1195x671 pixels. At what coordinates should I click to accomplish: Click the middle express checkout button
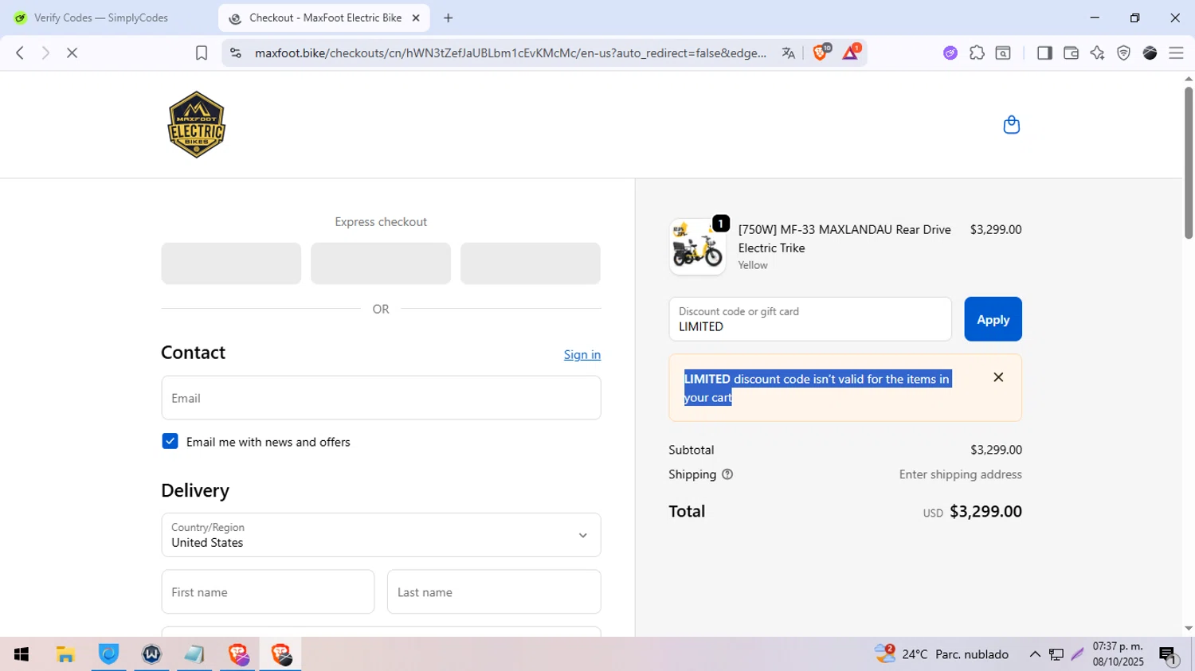coord(381,263)
